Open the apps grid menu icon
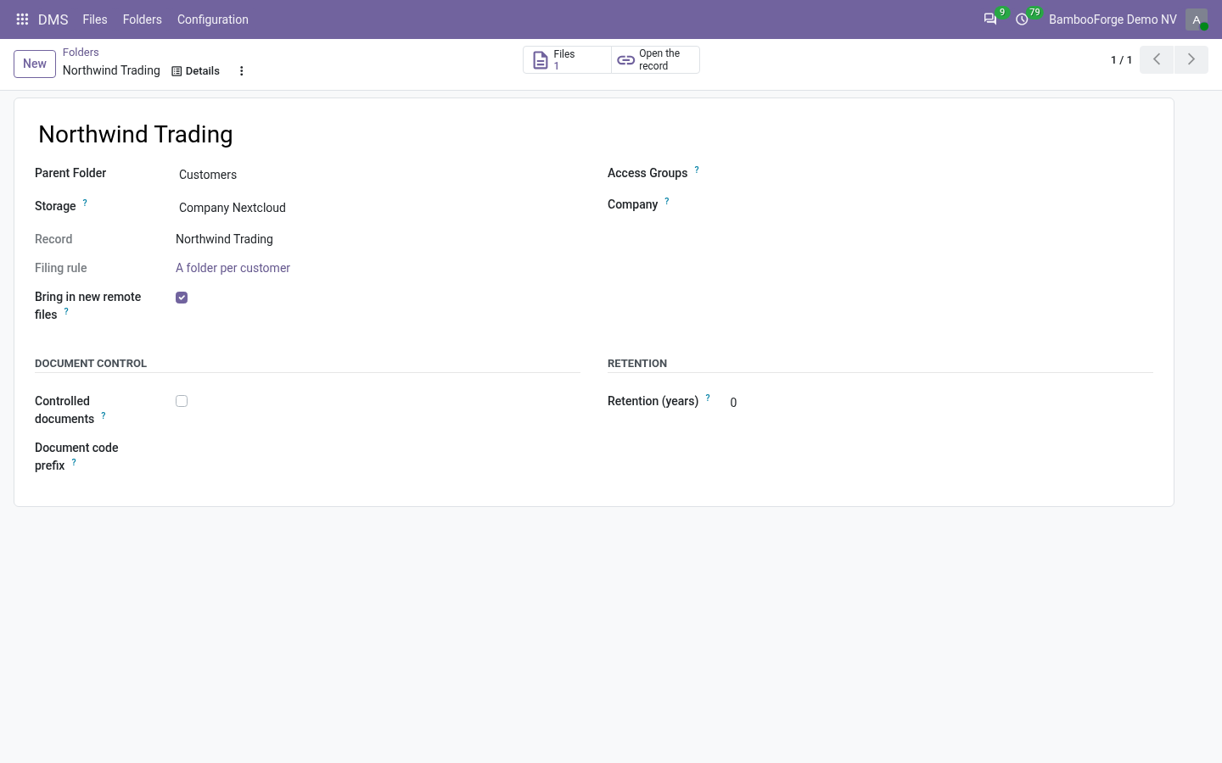Image resolution: width=1222 pixels, height=763 pixels. tap(23, 19)
